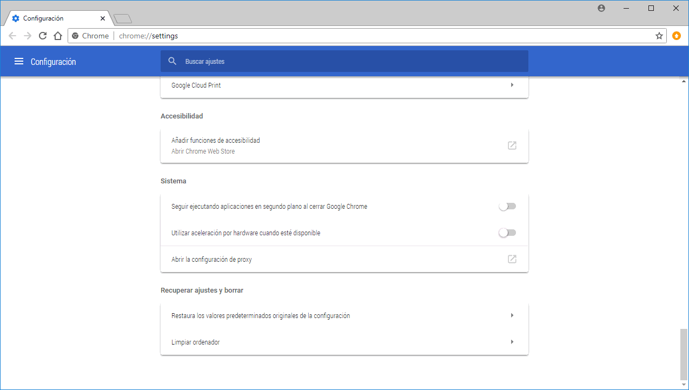689x390 pixels.
Task: Click the search magnifier icon
Action: click(173, 62)
